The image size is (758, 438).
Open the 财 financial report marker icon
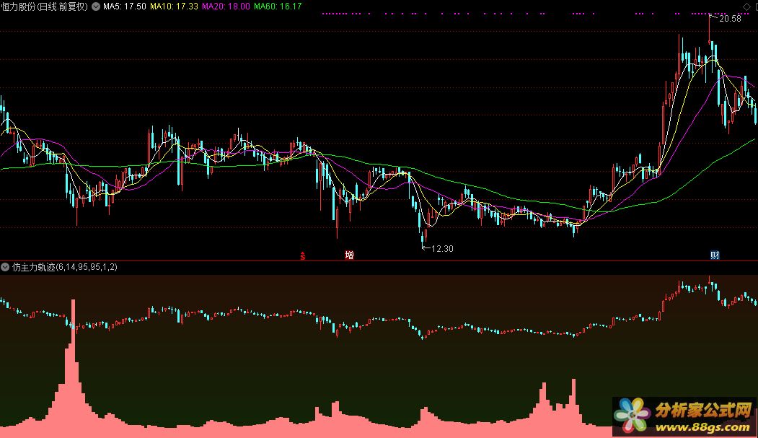715,255
